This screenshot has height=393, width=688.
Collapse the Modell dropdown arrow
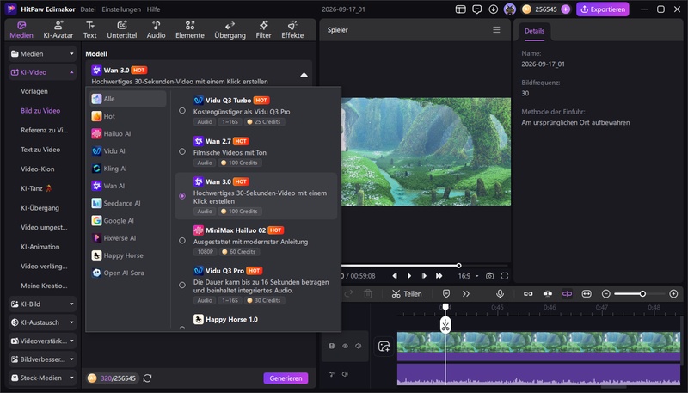coord(304,75)
